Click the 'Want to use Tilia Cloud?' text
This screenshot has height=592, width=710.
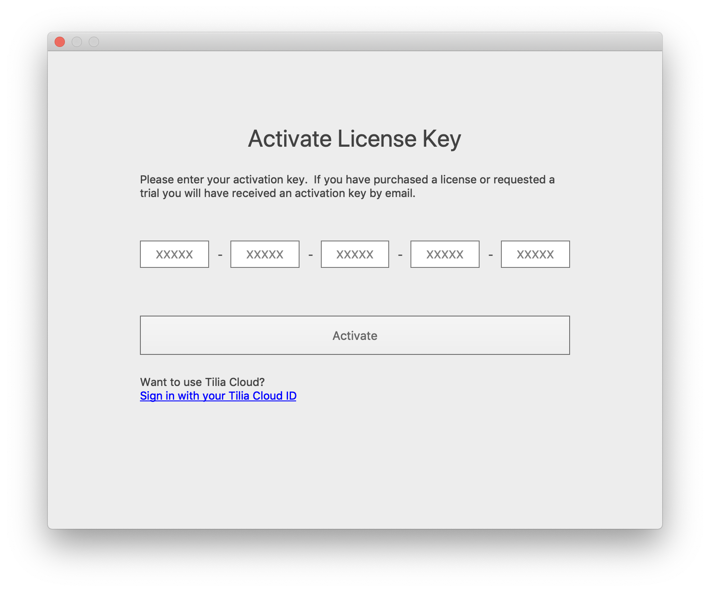point(202,382)
